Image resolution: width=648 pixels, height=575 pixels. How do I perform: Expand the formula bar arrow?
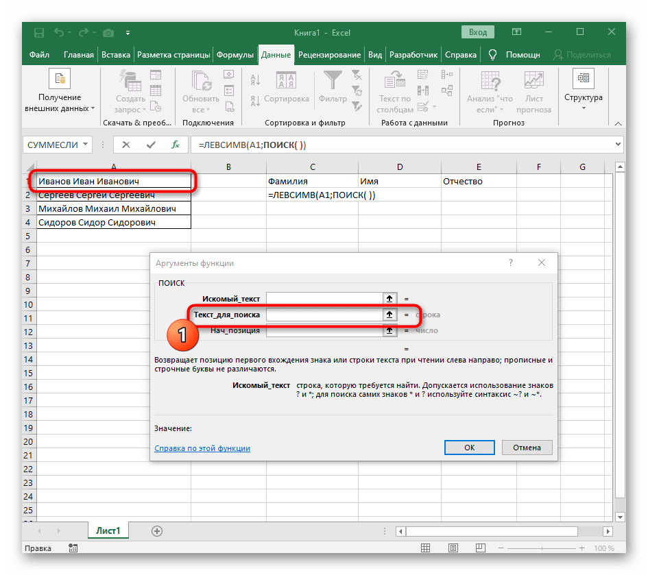618,144
